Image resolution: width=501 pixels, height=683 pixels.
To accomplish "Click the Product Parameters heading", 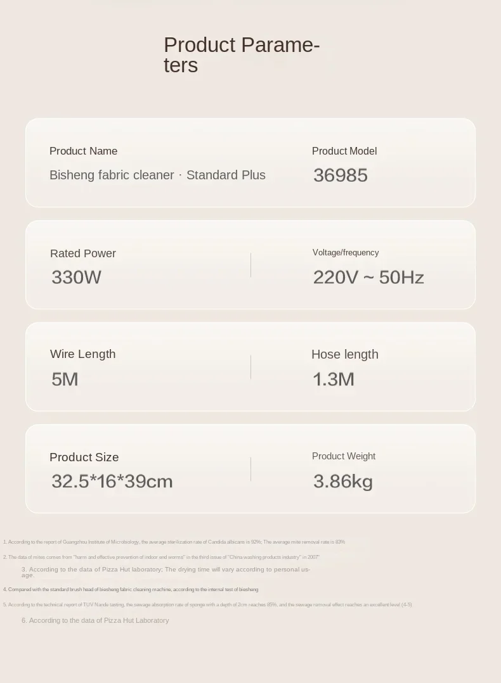I will (x=241, y=54).
